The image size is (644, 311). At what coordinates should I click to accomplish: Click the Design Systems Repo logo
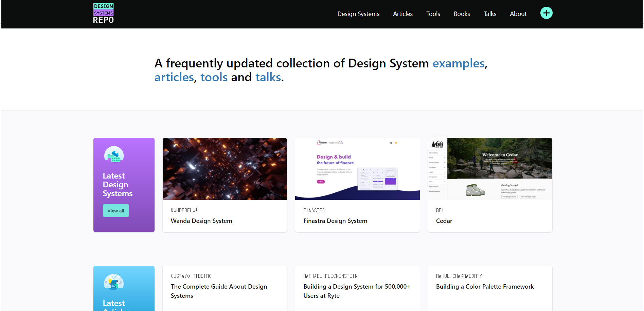point(103,13)
